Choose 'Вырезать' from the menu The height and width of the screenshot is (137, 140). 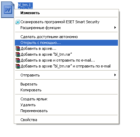67,84
